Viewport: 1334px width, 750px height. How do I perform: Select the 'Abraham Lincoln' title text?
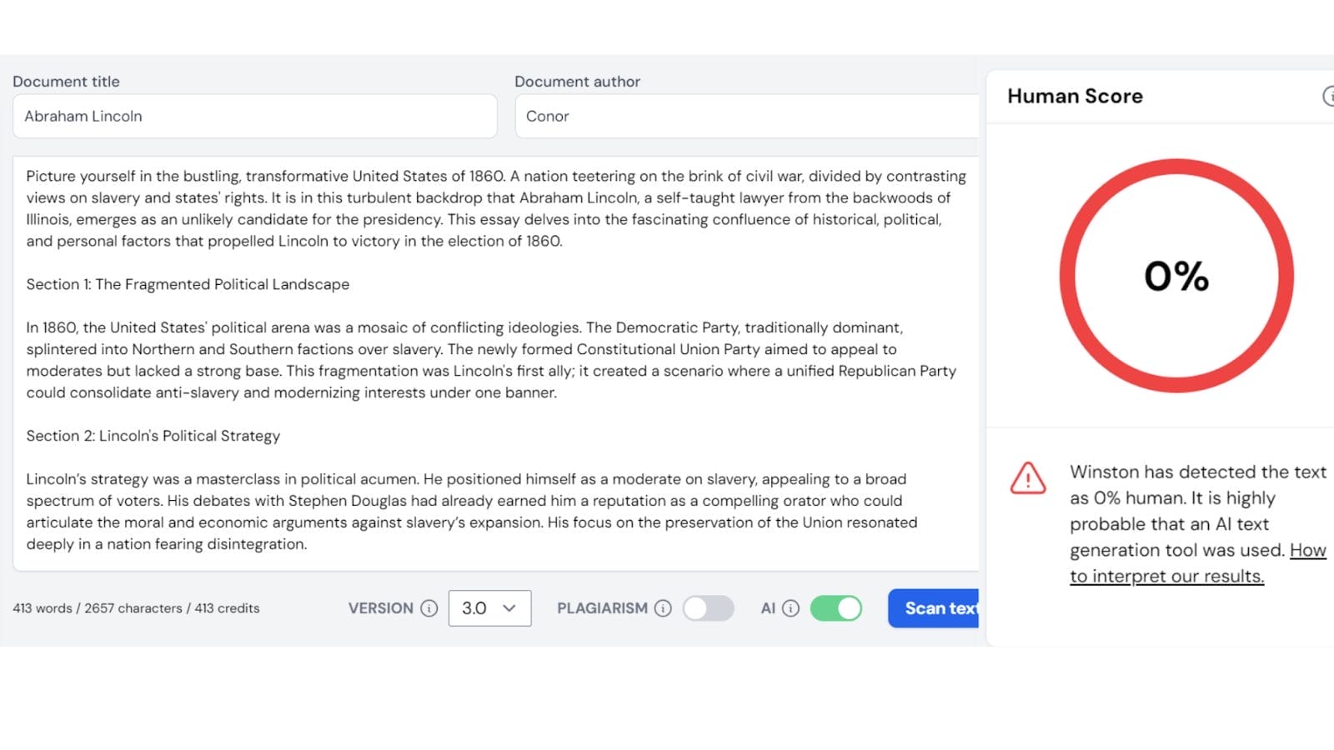click(x=82, y=116)
